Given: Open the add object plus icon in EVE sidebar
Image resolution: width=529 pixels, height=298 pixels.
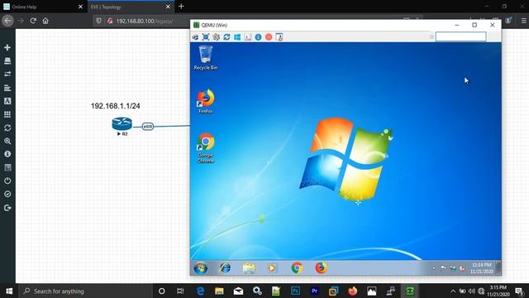Looking at the screenshot, I should 7,48.
